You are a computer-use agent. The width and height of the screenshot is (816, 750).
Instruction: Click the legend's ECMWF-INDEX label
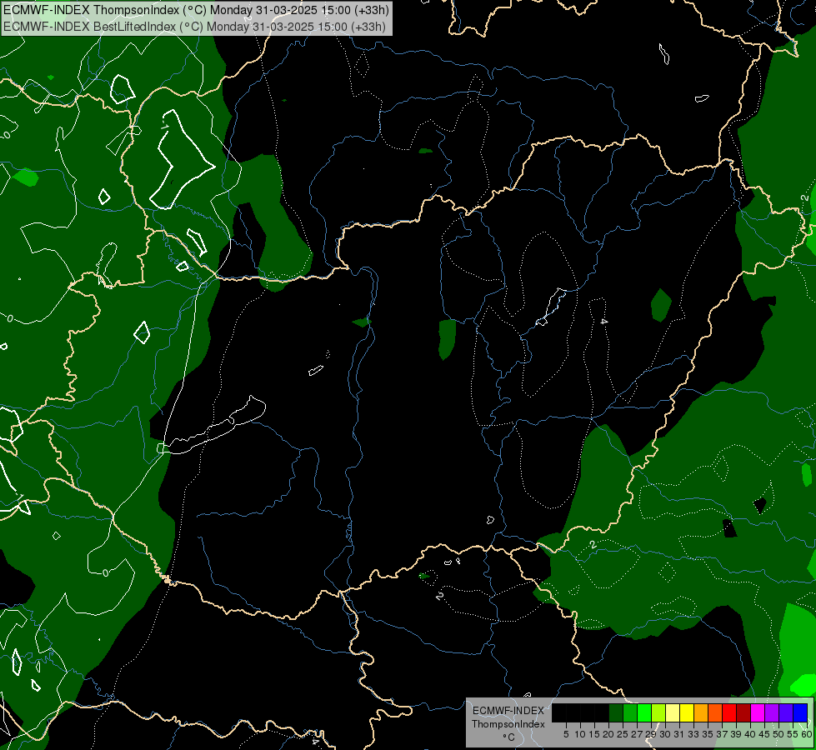(508, 711)
